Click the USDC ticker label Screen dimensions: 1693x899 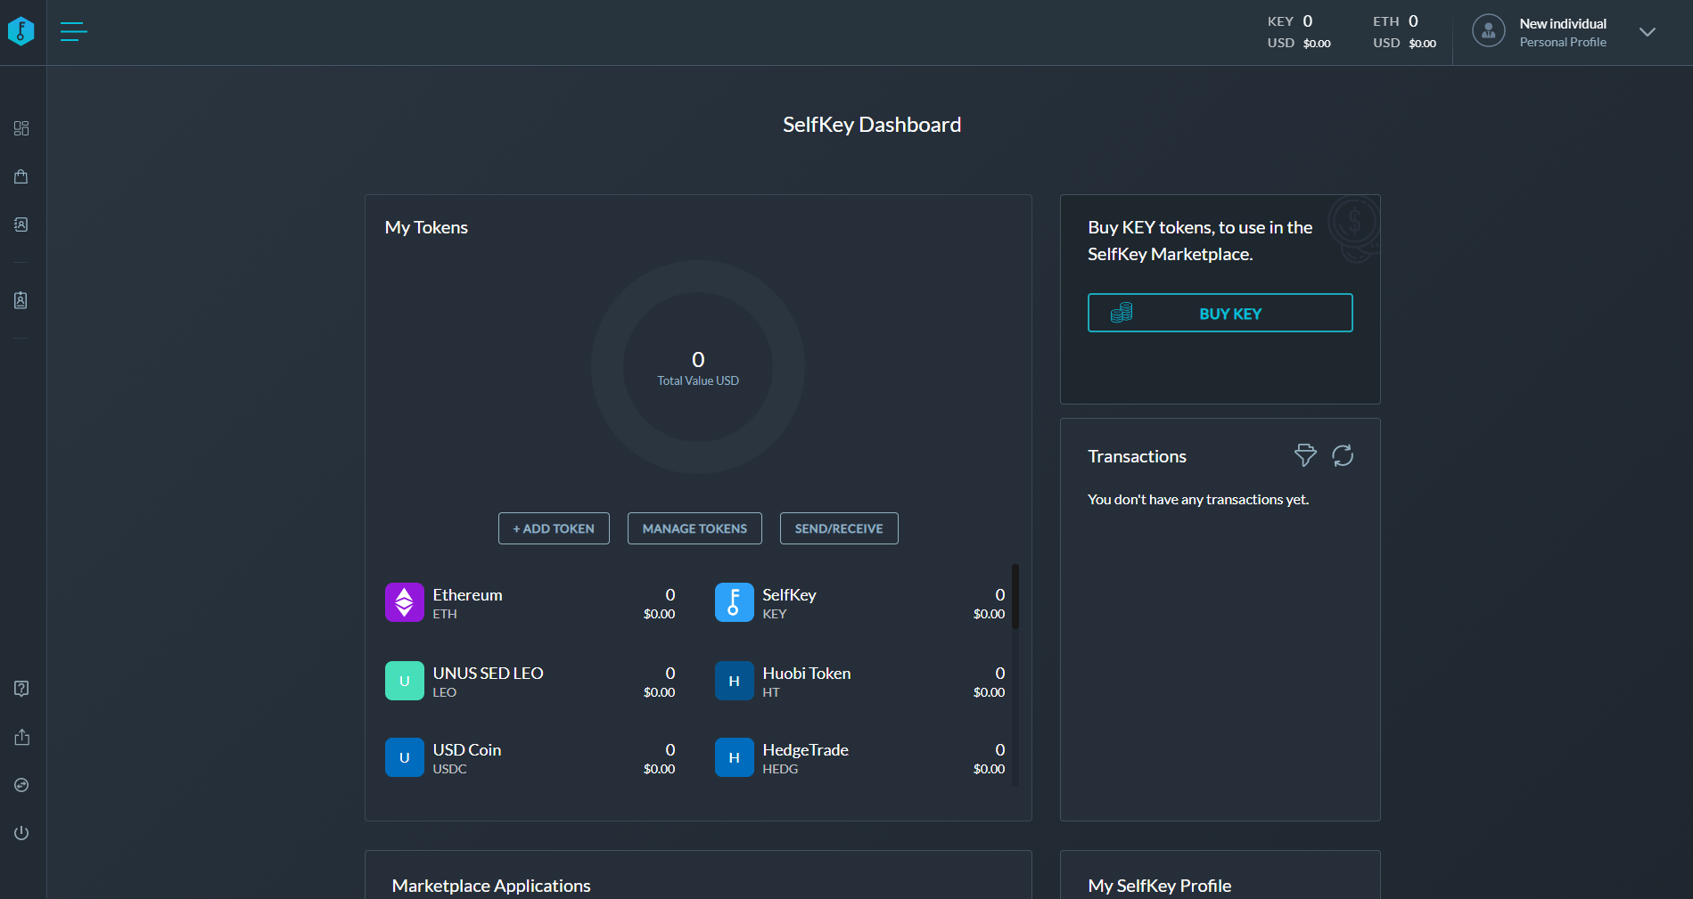click(x=449, y=769)
